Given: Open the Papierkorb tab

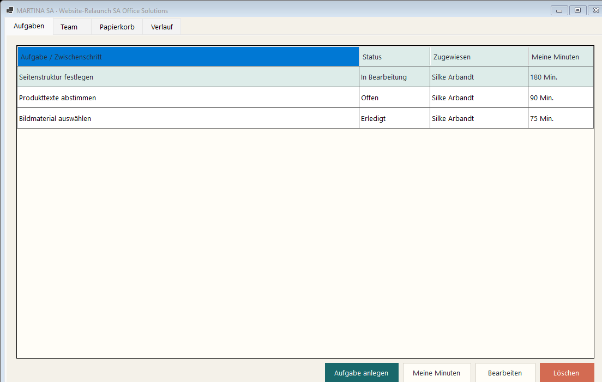Looking at the screenshot, I should (117, 27).
